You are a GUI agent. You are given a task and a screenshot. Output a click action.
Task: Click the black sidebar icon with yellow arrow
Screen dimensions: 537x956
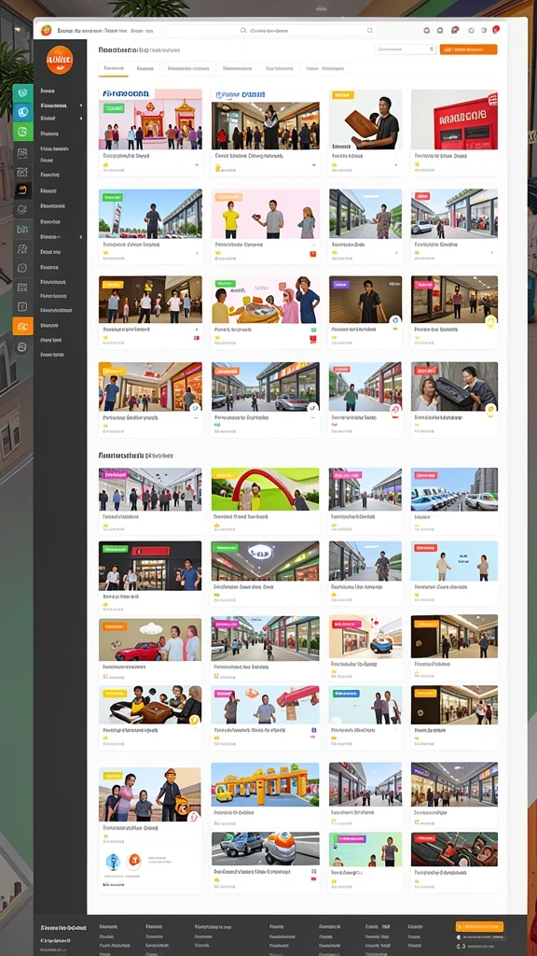(x=22, y=190)
